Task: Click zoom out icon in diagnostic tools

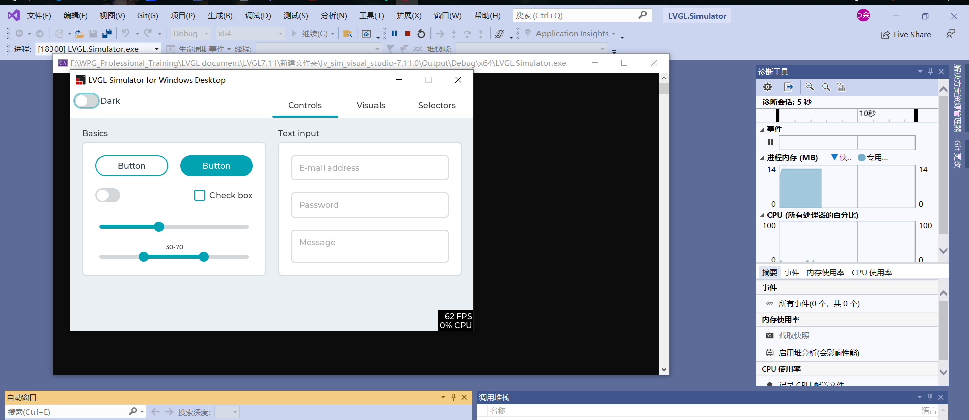Action: (826, 87)
